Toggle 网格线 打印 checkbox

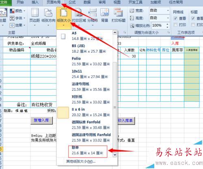pyautogui.click(x=175, y=25)
